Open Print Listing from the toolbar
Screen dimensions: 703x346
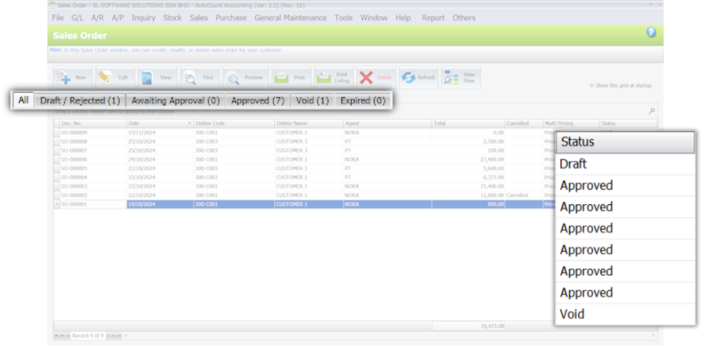[334, 78]
